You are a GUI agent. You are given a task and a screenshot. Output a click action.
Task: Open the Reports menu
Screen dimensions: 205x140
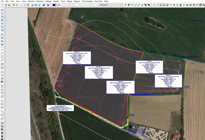[77, 1]
